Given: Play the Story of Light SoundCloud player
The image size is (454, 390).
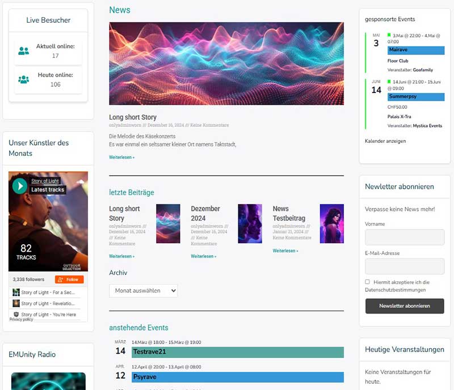Looking at the screenshot, I should 19,185.
